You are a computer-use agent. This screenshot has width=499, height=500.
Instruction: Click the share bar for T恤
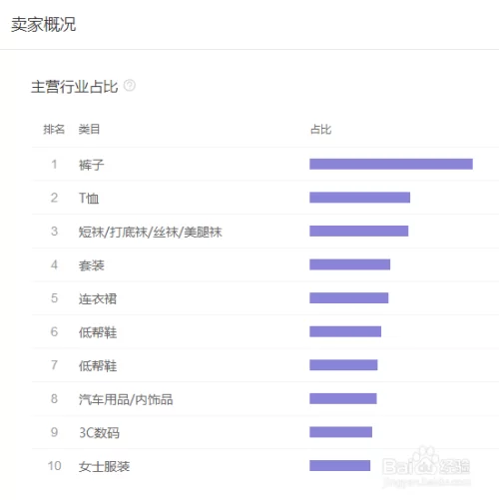[x=359, y=198]
